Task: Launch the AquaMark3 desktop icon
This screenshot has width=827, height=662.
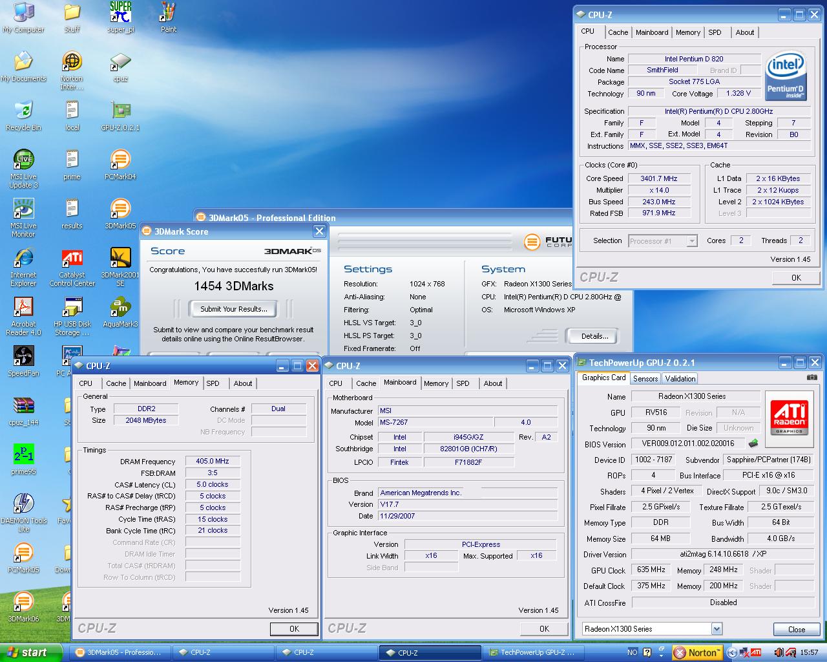Action: (x=120, y=312)
